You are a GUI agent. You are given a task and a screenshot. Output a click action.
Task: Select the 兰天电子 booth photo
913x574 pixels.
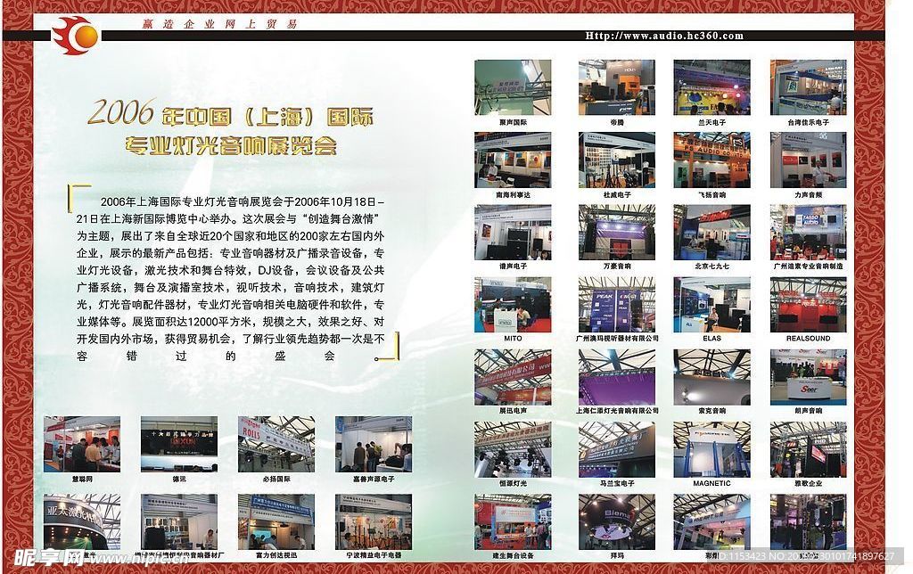(711, 87)
